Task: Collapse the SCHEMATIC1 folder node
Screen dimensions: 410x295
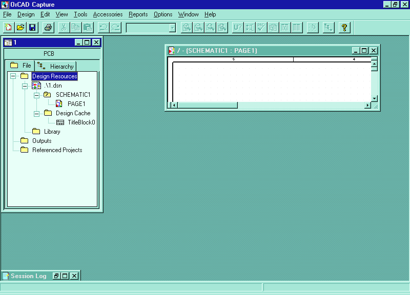Action: point(36,95)
